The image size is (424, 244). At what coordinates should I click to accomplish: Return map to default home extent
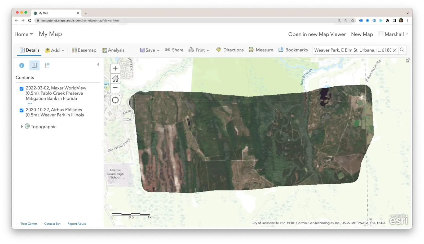115,78
